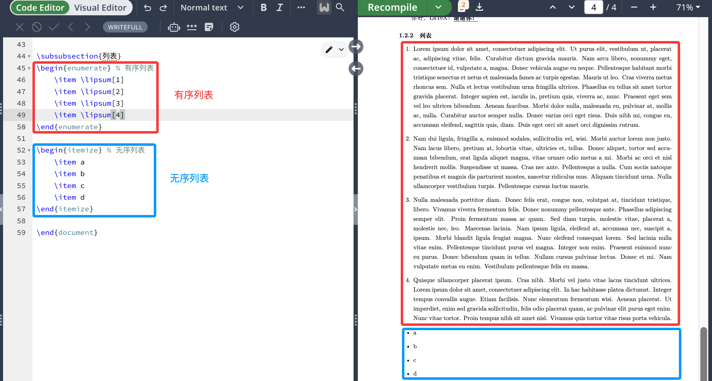
Task: Open the 71% zoom level dropdown
Action: [688, 7]
